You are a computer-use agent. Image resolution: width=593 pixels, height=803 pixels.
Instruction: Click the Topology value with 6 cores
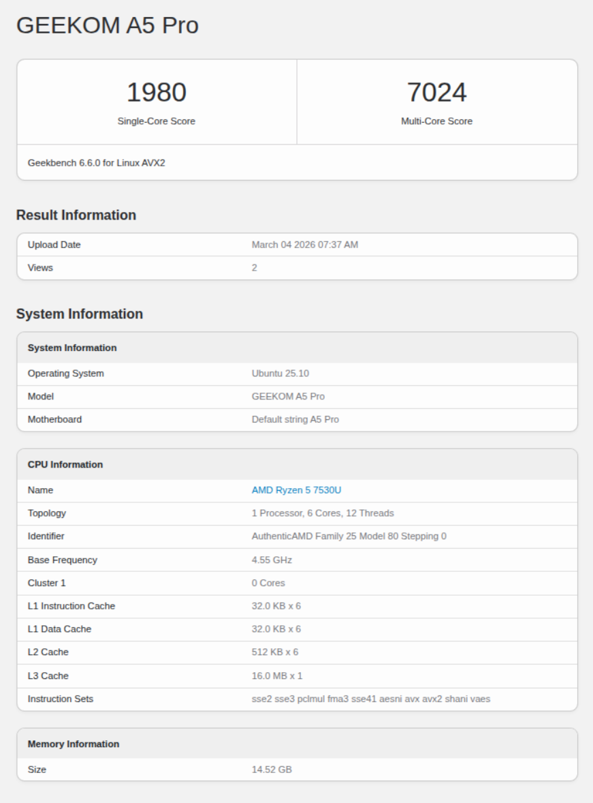click(x=322, y=513)
